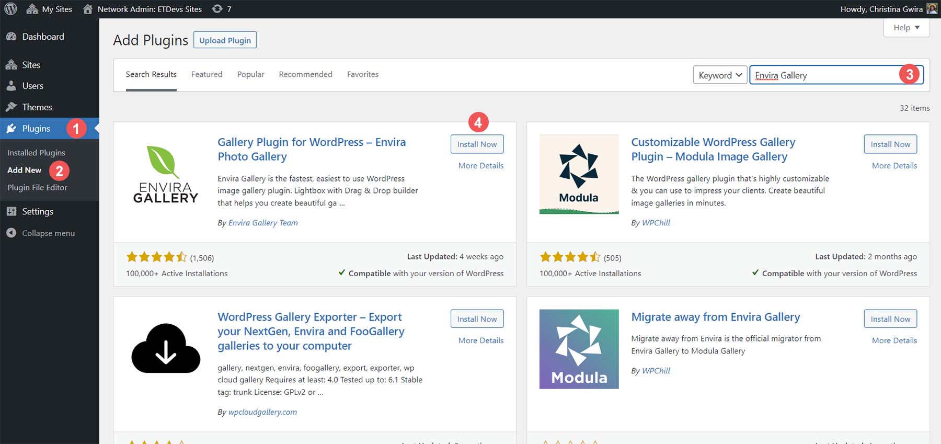This screenshot has width=941, height=444.
Task: Click the Settings icon in sidebar
Action: 11,211
